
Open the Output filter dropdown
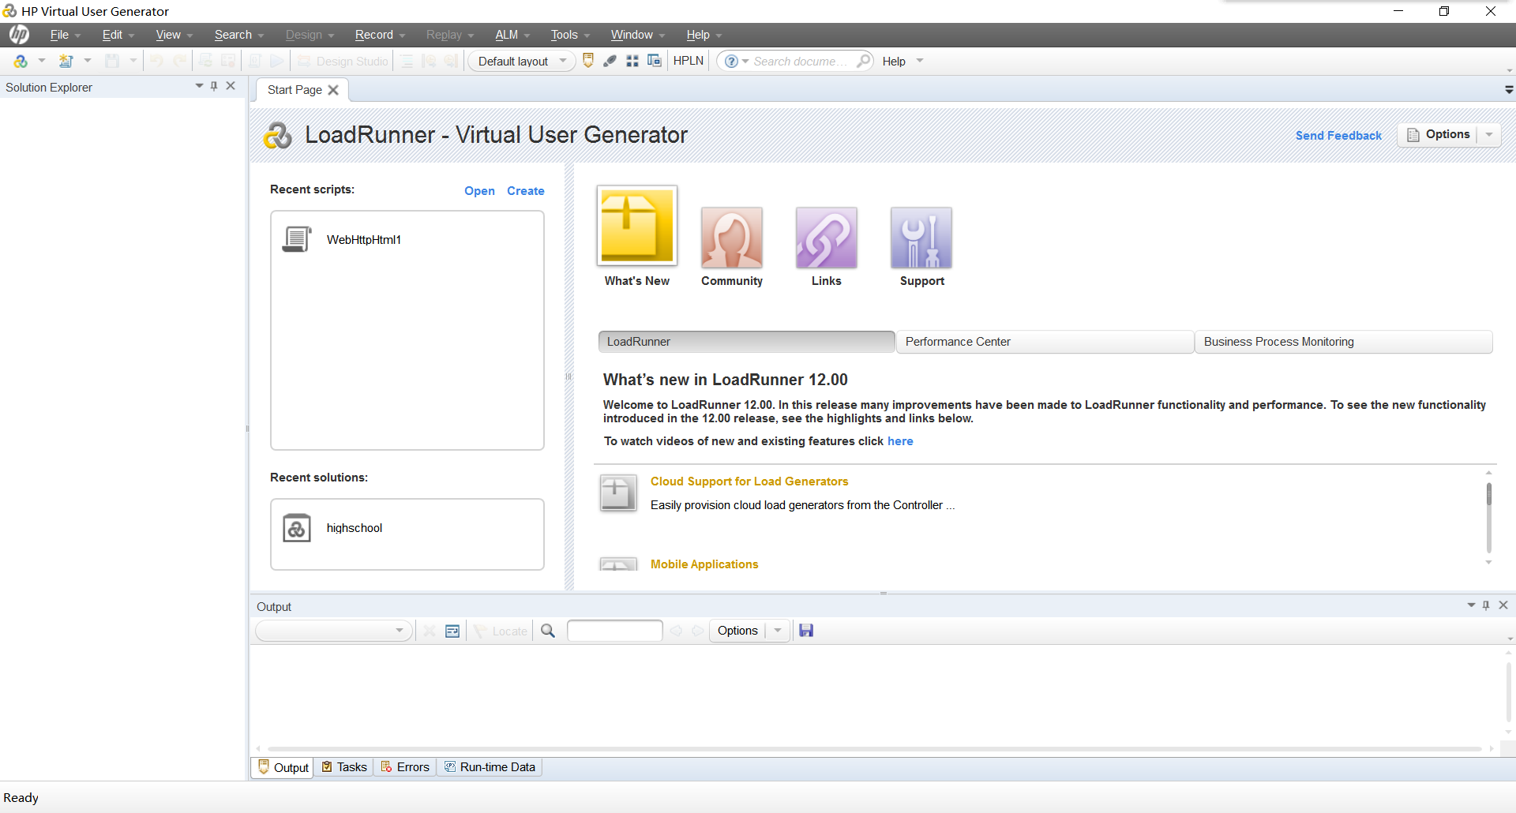[401, 630]
